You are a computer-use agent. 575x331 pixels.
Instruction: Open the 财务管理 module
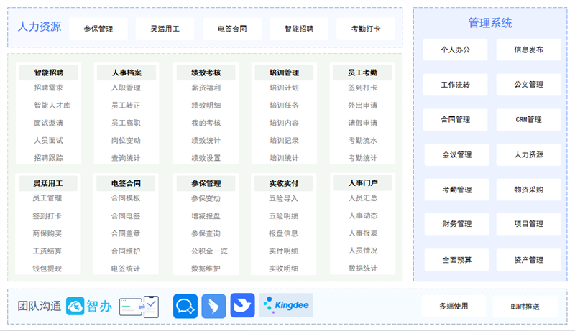[456, 224]
